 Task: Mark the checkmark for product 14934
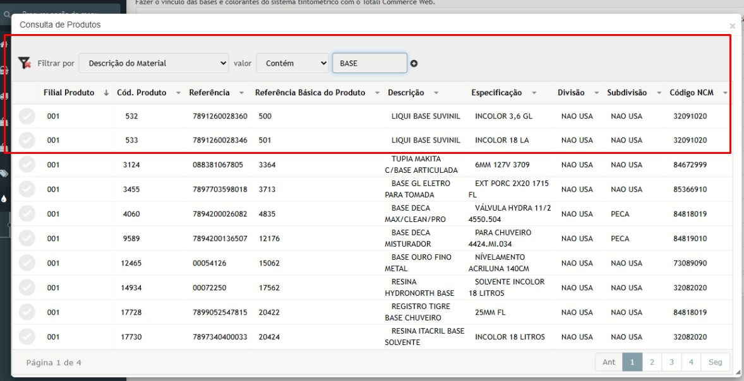coord(27,288)
